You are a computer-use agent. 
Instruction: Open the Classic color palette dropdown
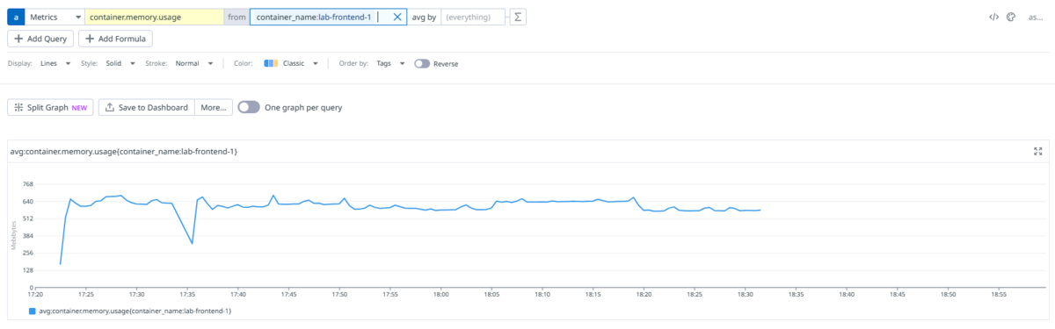click(291, 63)
